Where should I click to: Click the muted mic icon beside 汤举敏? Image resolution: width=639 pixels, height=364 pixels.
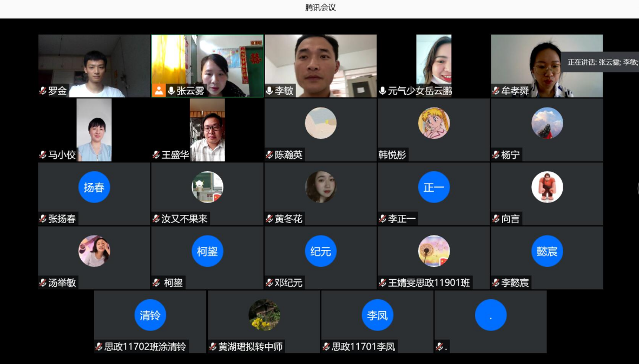pyautogui.click(x=43, y=281)
